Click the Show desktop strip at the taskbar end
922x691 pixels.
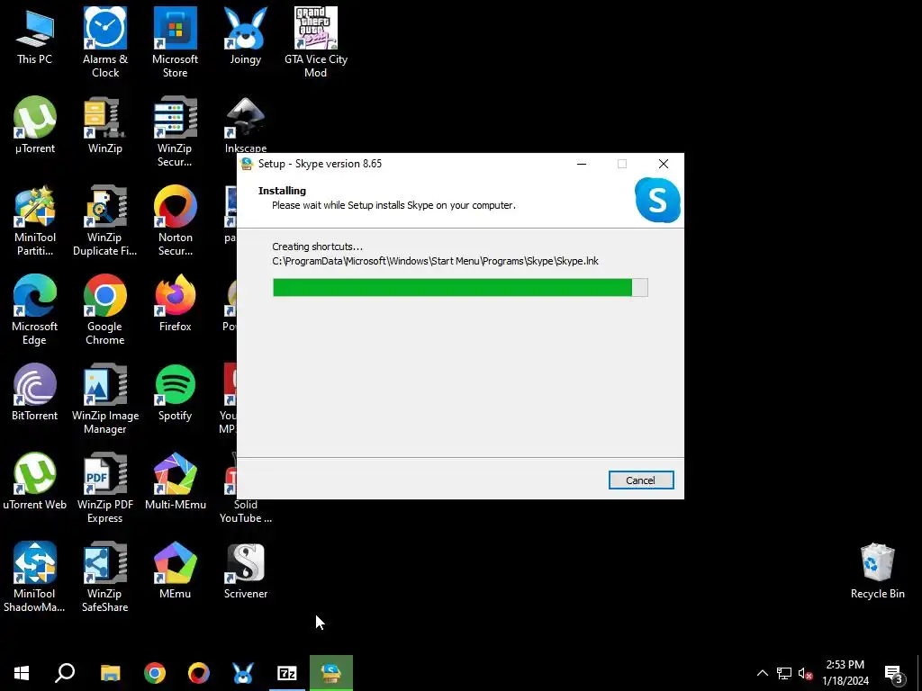coord(919,673)
